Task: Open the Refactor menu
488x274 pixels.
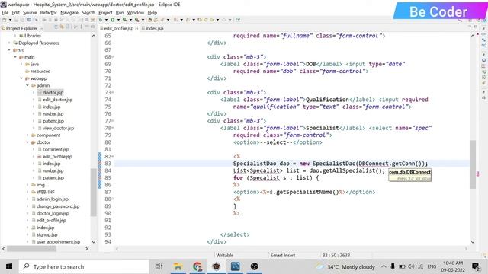Action: (x=49, y=13)
